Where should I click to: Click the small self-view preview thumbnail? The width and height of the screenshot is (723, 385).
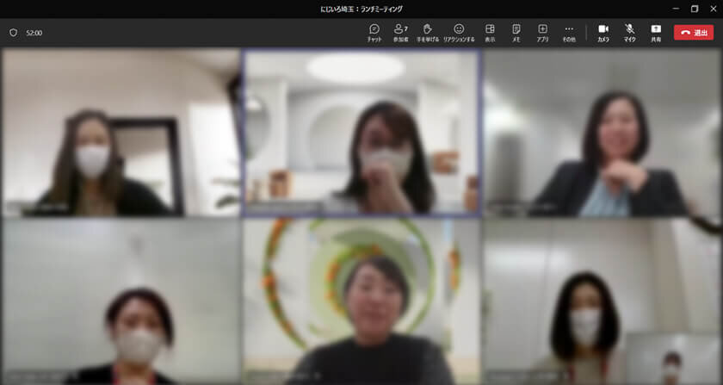coord(673,358)
